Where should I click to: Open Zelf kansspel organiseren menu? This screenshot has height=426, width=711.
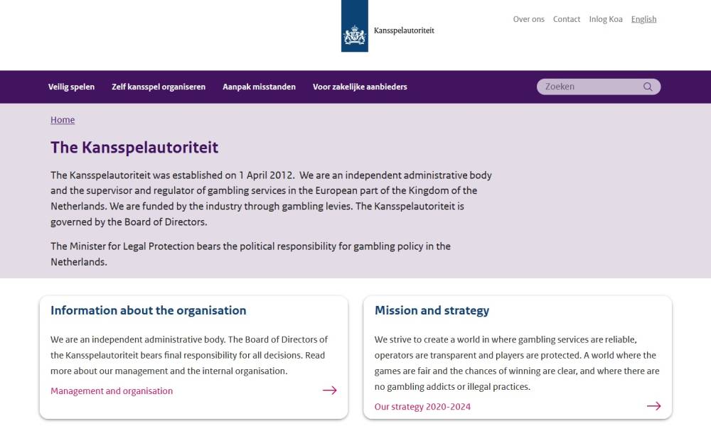[159, 87]
